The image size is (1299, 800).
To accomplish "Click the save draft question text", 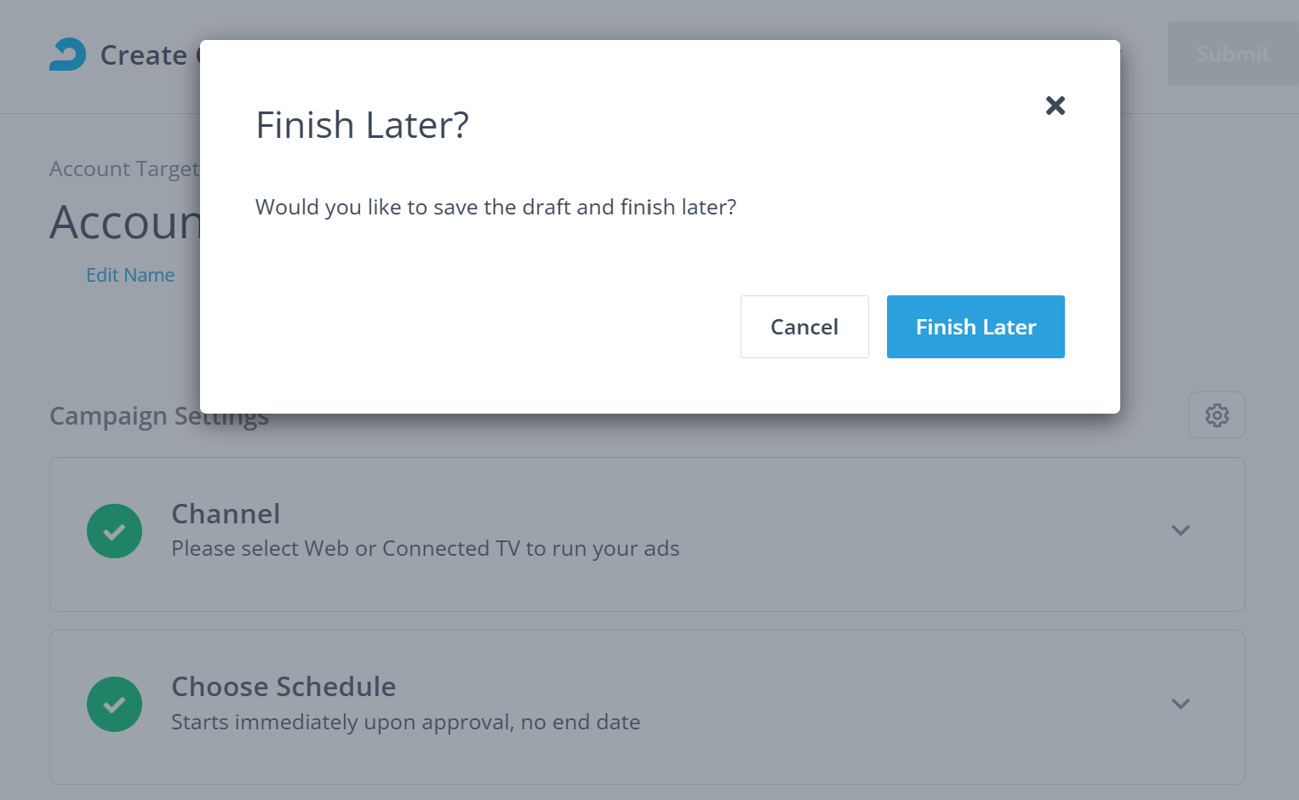I will coord(495,207).
